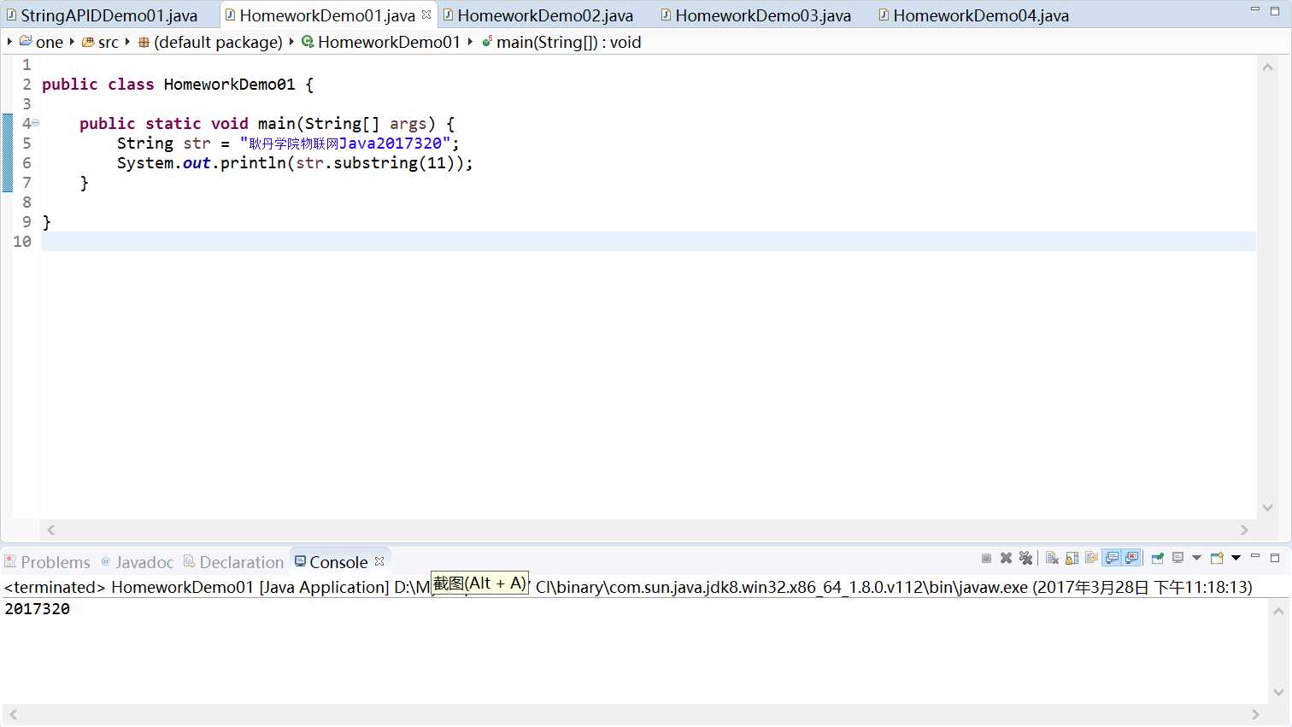The width and height of the screenshot is (1292, 727).
Task: Click HomeworkDemo01 class in breadcrumb
Action: (x=389, y=42)
